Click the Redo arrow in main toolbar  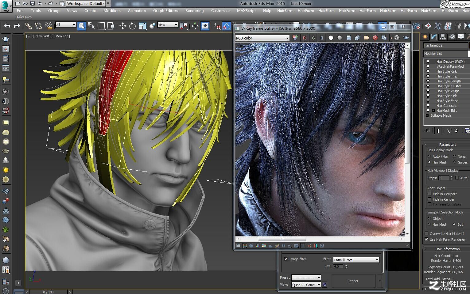tap(17, 26)
